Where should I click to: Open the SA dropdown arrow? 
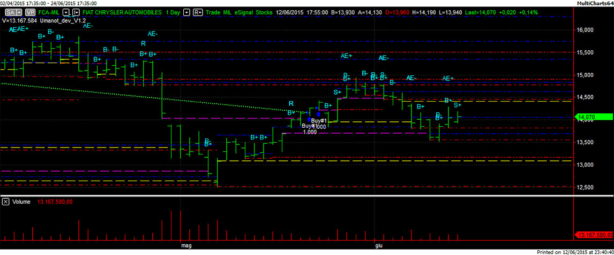coord(19,12)
